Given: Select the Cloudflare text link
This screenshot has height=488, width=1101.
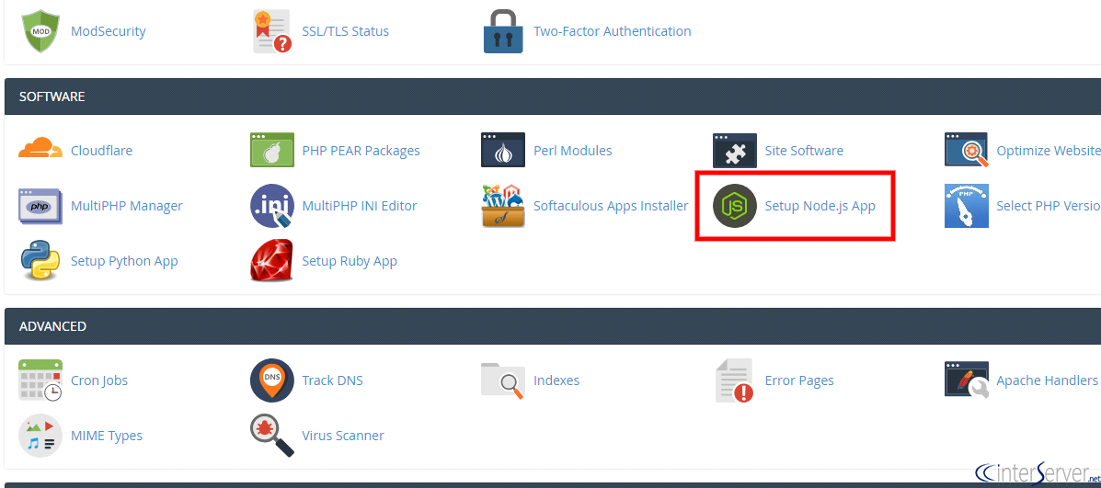Looking at the screenshot, I should [x=102, y=151].
